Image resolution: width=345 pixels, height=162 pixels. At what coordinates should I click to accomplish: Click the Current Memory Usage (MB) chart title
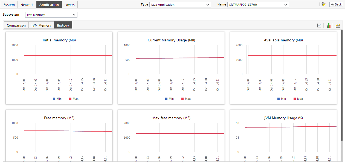pyautogui.click(x=171, y=40)
